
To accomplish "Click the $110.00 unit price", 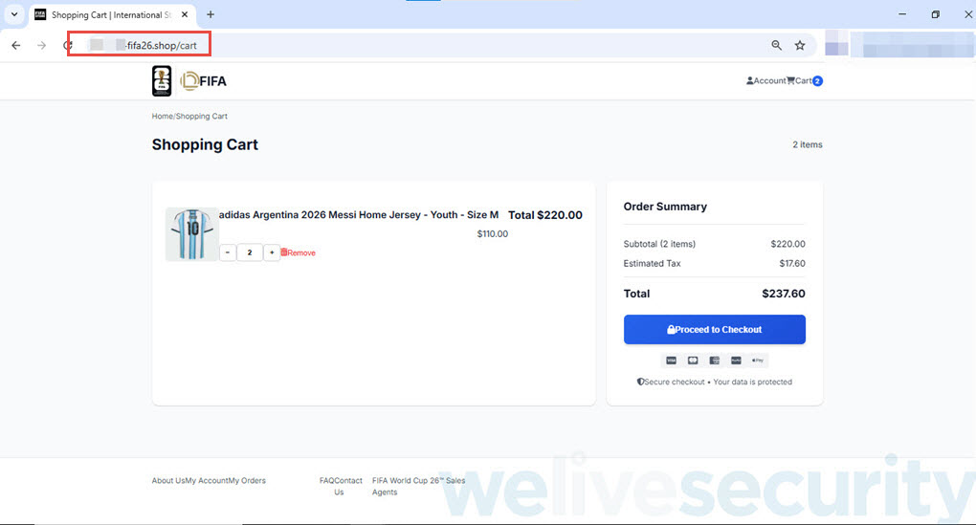I will [493, 234].
